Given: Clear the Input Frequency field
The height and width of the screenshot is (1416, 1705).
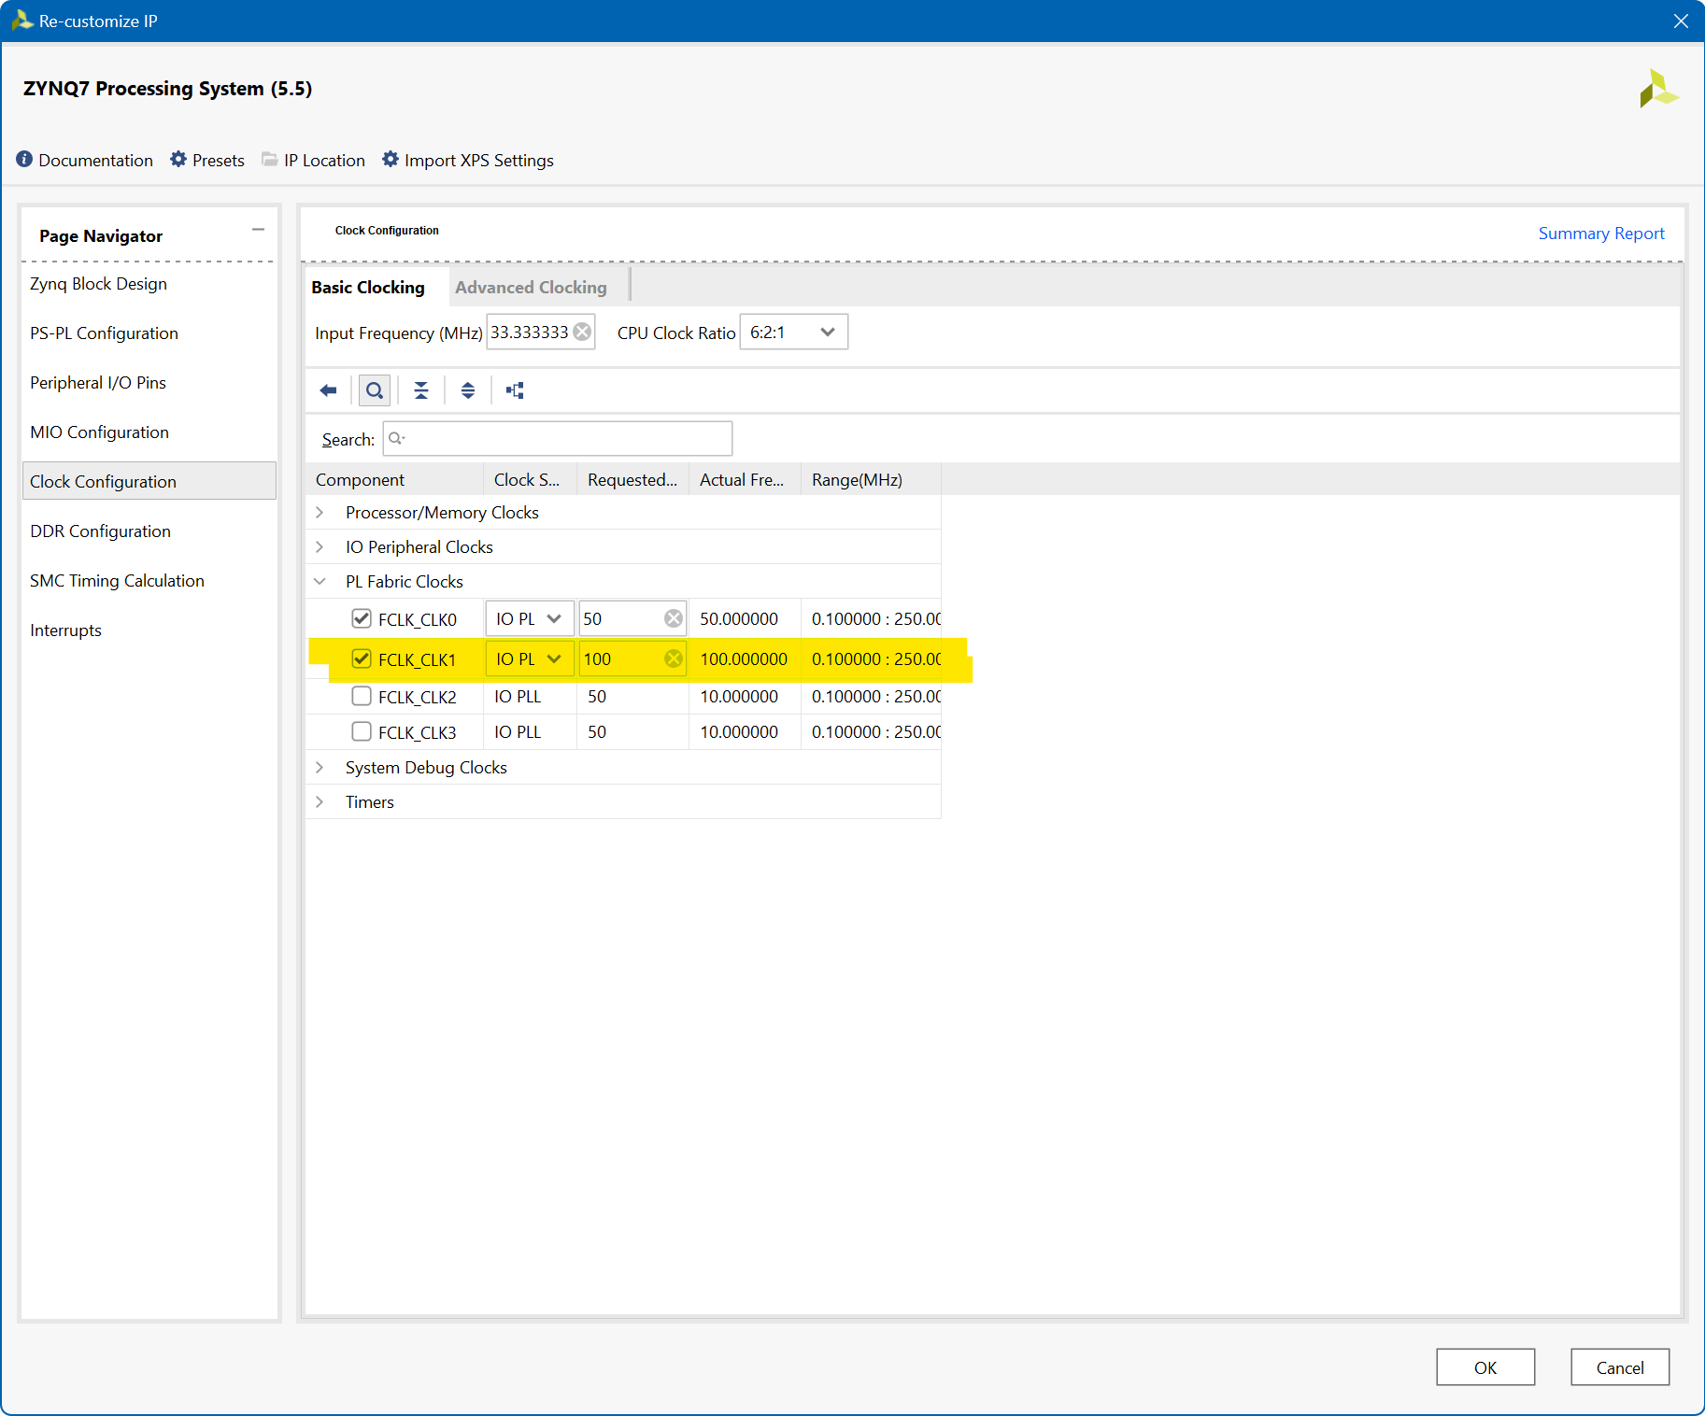Looking at the screenshot, I should pyautogui.click(x=582, y=332).
